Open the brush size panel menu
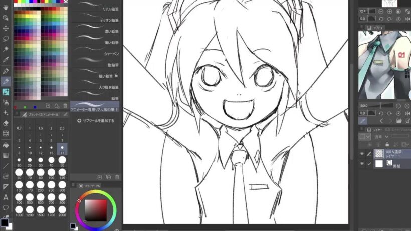 click(18, 114)
